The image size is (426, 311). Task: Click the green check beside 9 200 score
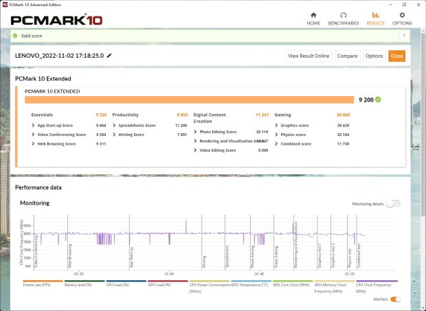coord(378,100)
